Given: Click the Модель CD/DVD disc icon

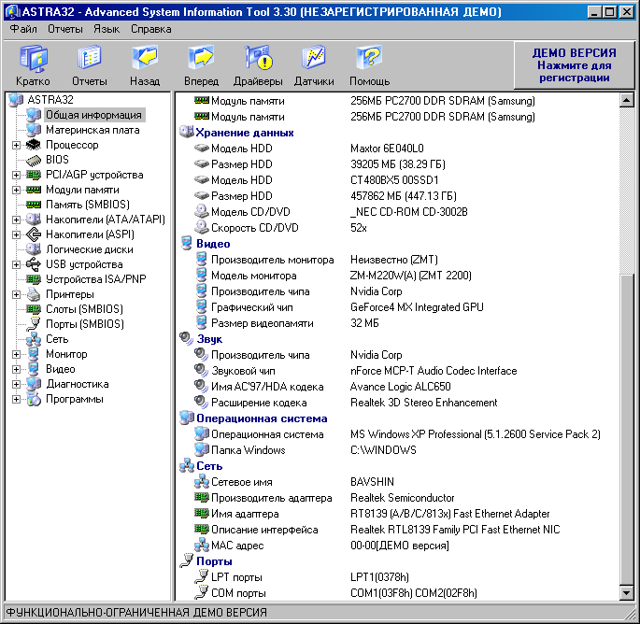Looking at the screenshot, I should click(x=201, y=211).
